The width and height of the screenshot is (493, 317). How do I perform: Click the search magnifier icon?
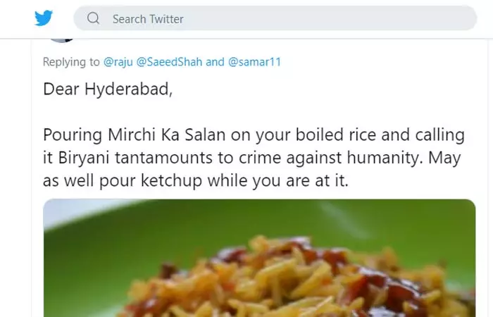94,18
